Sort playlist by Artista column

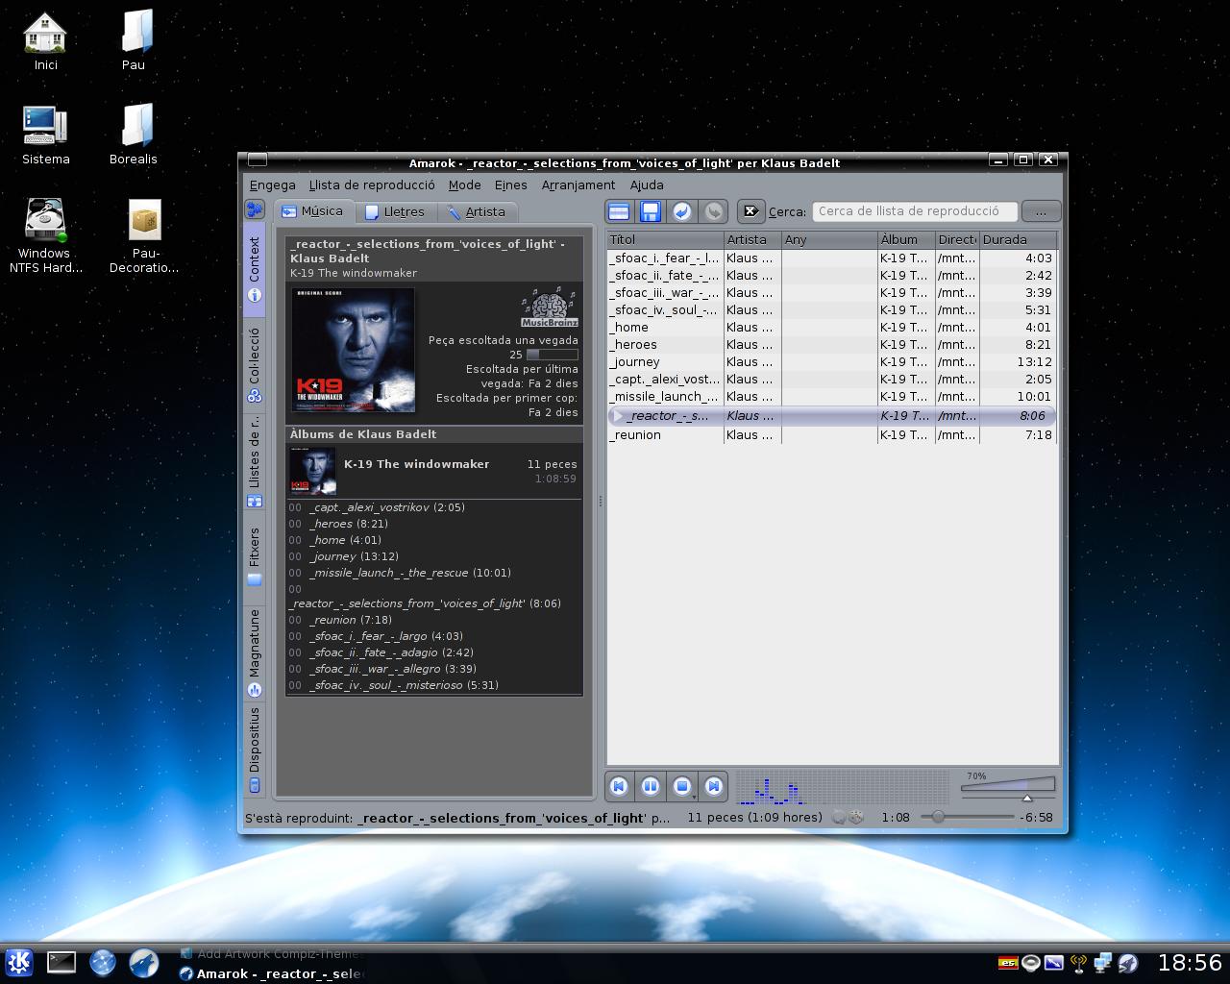click(x=752, y=239)
